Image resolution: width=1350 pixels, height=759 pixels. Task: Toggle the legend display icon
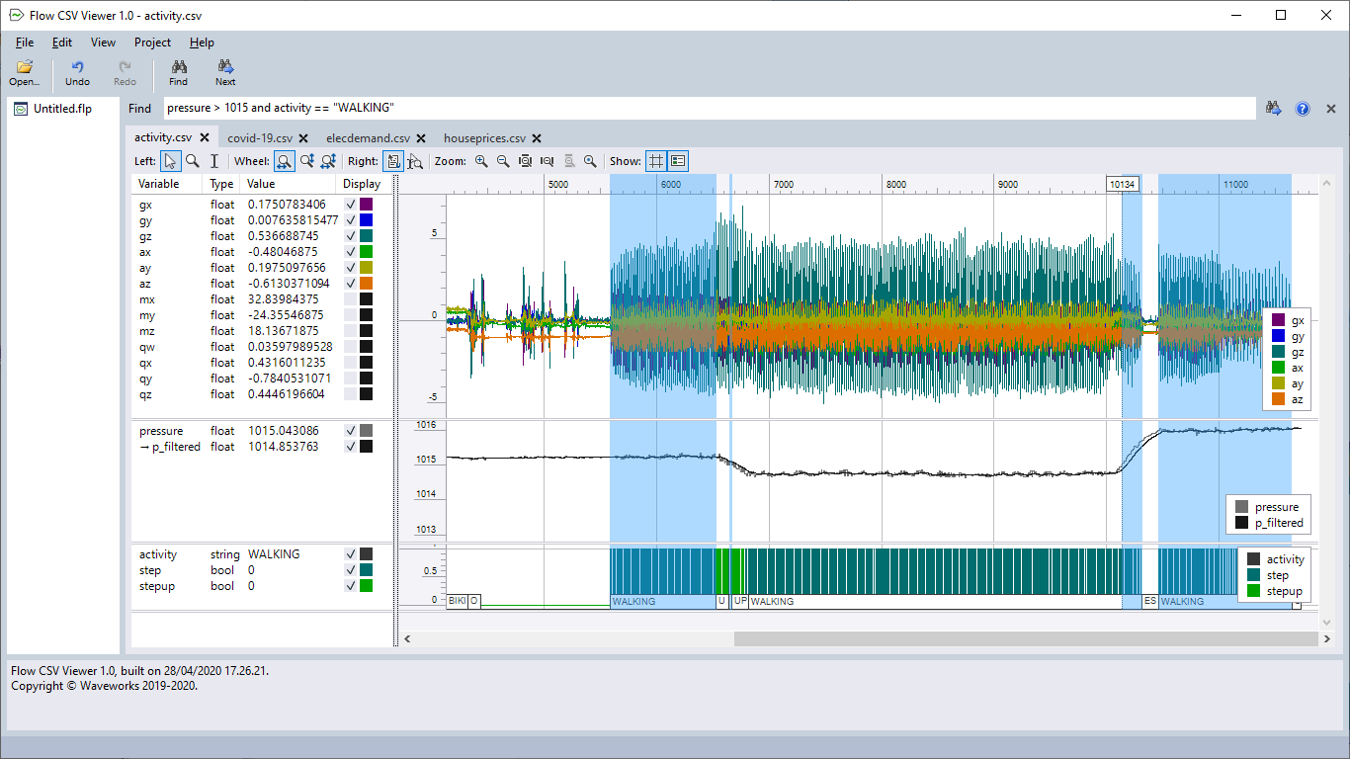(x=678, y=161)
